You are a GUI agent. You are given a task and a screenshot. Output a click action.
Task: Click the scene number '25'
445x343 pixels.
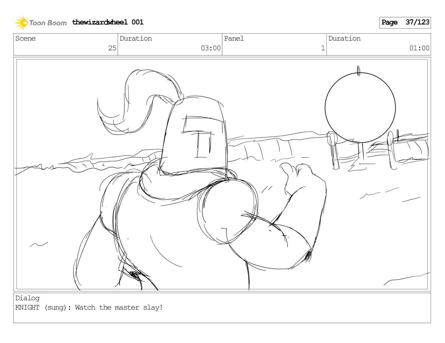point(112,48)
